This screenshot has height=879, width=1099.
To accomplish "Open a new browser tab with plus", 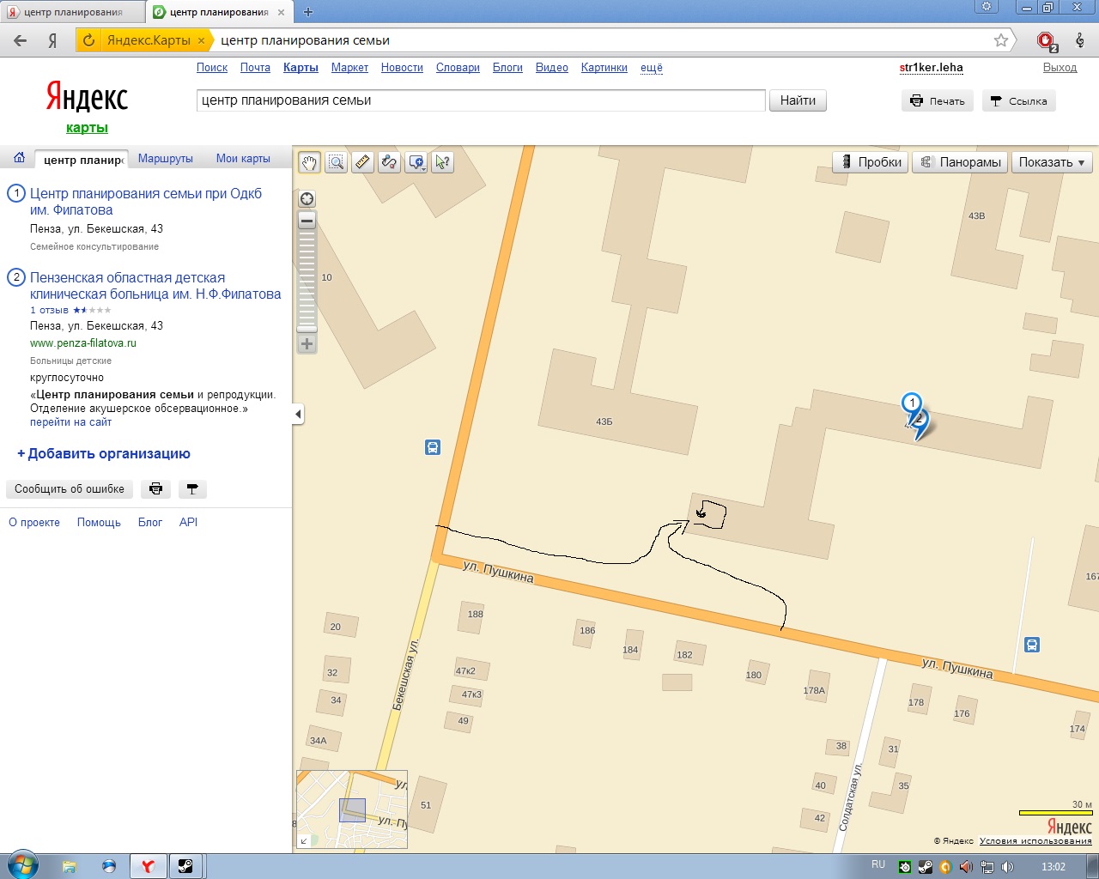I will coord(308,12).
